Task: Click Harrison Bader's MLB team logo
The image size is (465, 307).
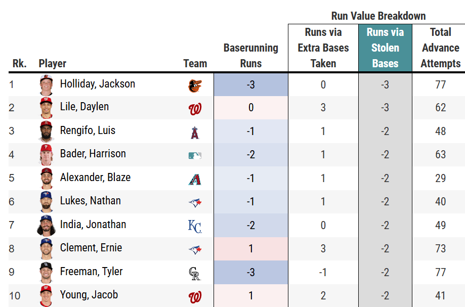Action: [195, 155]
